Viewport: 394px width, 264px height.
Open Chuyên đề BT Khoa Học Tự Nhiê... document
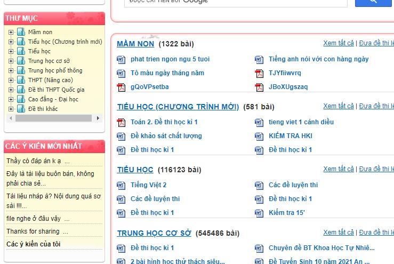pos(321,248)
